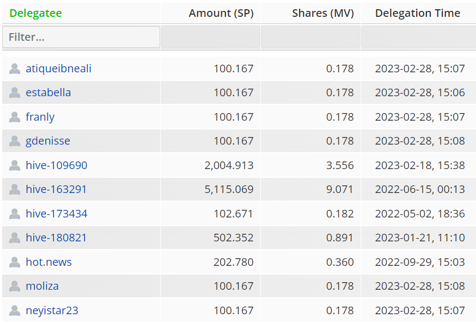Viewport: 476px width, 324px height.
Task: Open the hive-180821 delegatee link
Action: pyautogui.click(x=57, y=238)
